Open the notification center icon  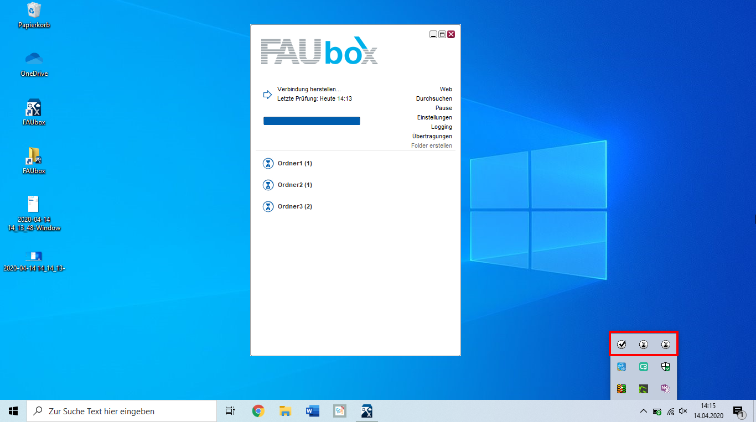tap(738, 411)
